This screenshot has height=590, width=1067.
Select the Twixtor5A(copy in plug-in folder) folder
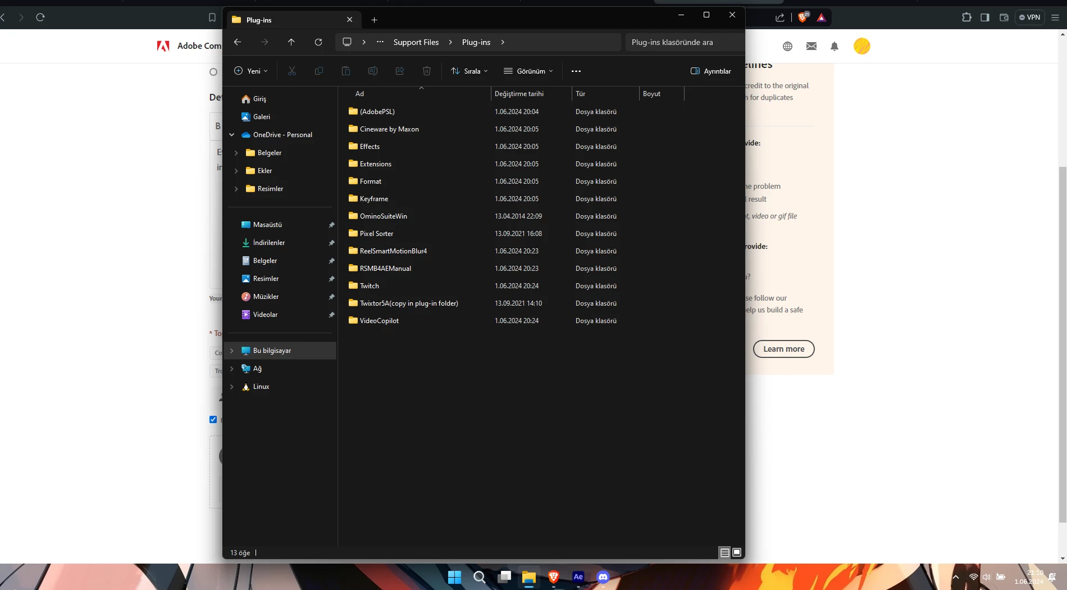(x=409, y=303)
